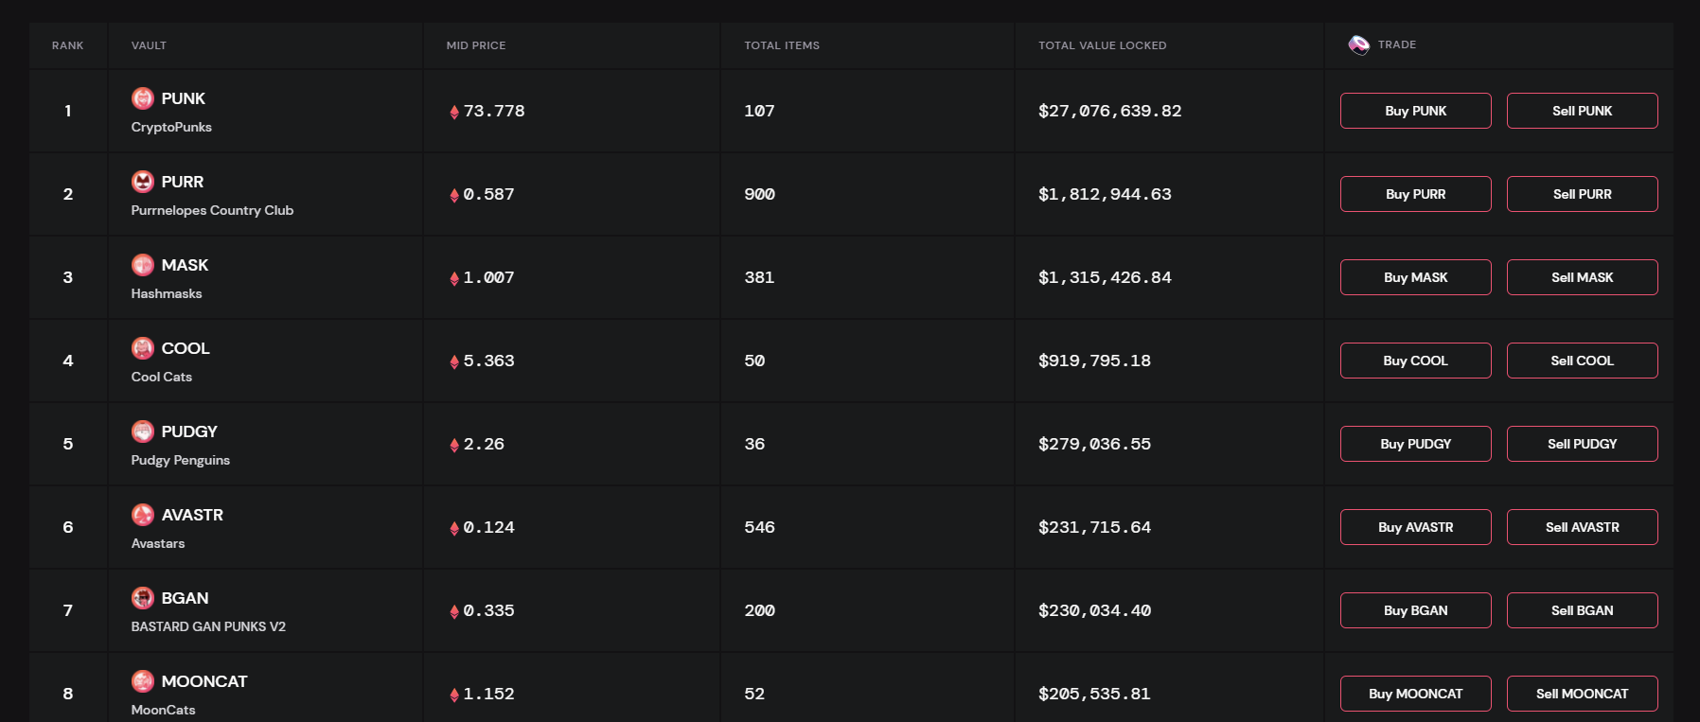Click the BGAN vault token icon
This screenshot has width=1700, height=722.
click(143, 598)
